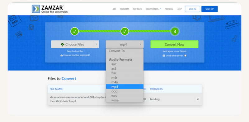Viewport: 249px width, 122px height.
Task: Open the API page
Action: pyautogui.click(x=114, y=9)
